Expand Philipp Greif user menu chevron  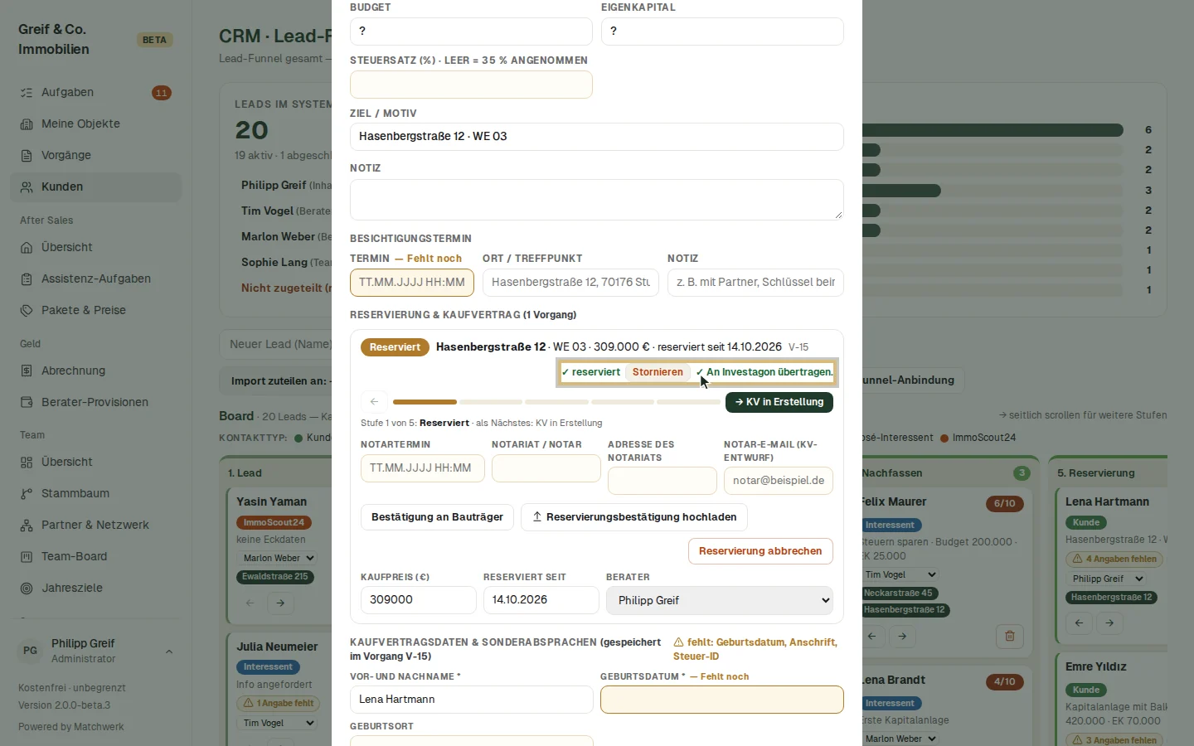tap(169, 652)
